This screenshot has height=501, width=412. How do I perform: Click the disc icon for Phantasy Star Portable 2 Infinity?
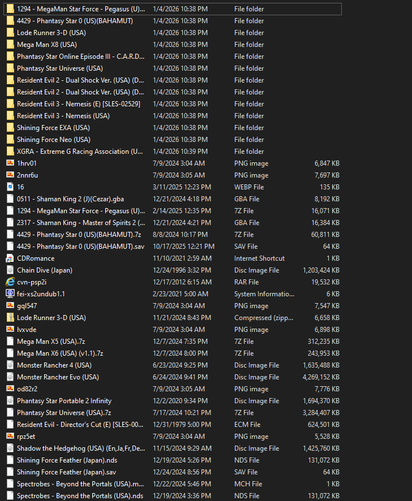[x=10, y=401]
